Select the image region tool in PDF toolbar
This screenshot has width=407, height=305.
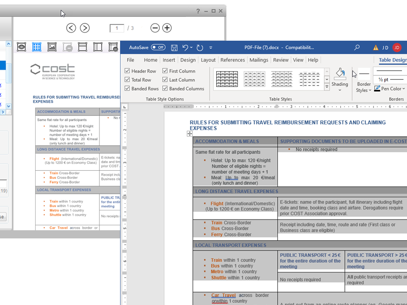52,47
